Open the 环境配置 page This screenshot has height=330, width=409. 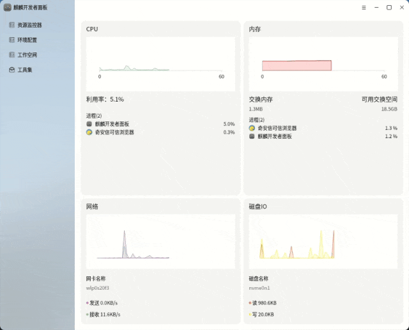pyautogui.click(x=27, y=40)
